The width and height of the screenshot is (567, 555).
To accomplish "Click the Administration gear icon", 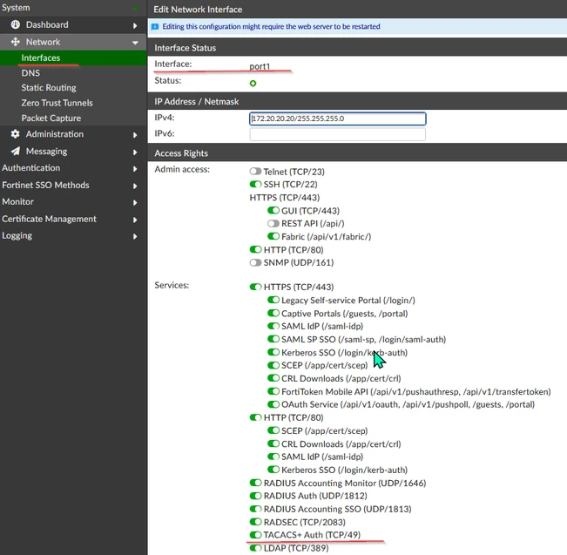I will point(15,134).
